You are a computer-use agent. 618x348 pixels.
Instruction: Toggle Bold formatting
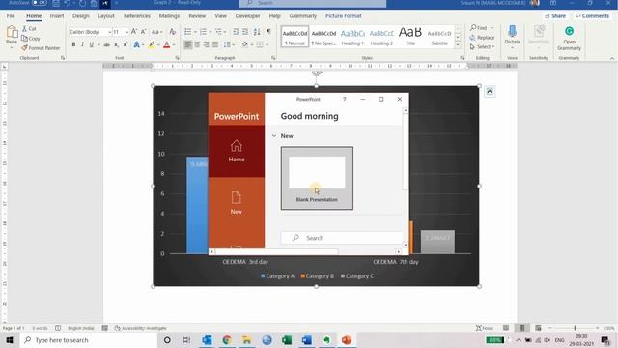[73, 45]
